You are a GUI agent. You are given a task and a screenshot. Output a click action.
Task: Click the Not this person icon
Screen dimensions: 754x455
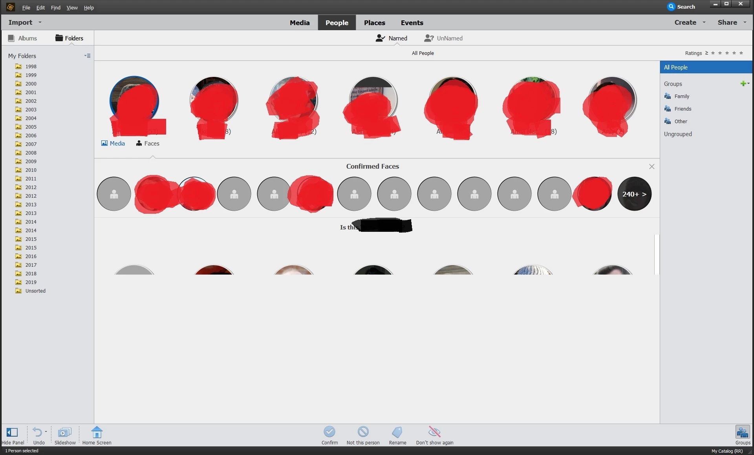click(363, 432)
